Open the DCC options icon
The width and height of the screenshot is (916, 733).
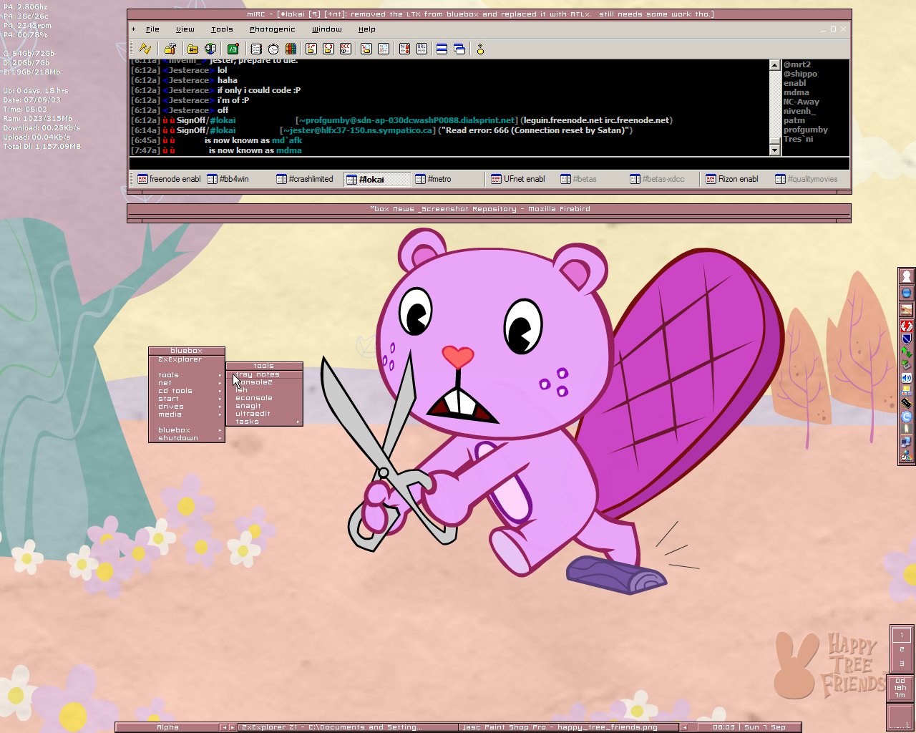coord(346,49)
